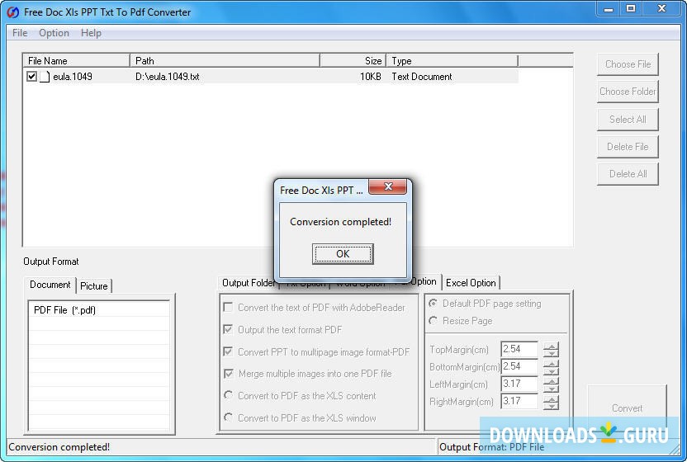Close the Conversion completed dialog with X
687x462 pixels.
388,186
